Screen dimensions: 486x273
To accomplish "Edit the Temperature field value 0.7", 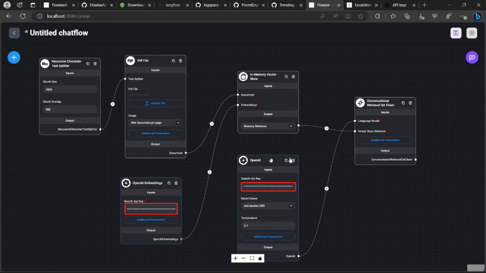I will point(268,226).
